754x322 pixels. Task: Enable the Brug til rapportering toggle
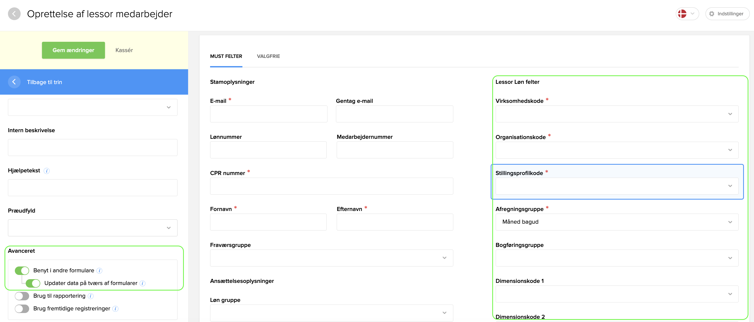(x=22, y=296)
